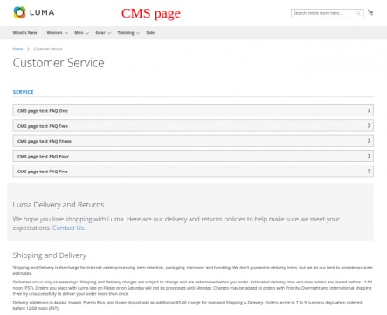387x315 pixels.
Task: Click the search entire store field
Action: click(x=327, y=13)
